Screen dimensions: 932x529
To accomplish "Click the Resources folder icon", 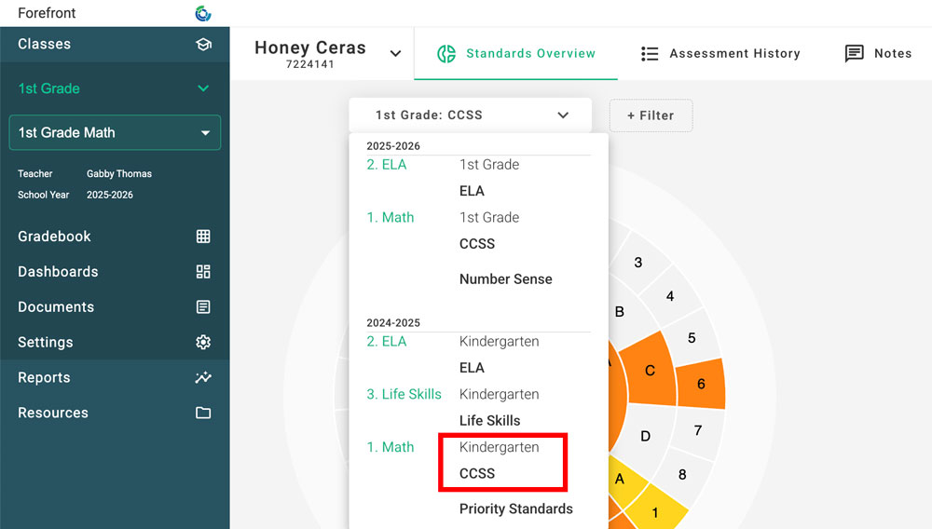I will tap(203, 414).
